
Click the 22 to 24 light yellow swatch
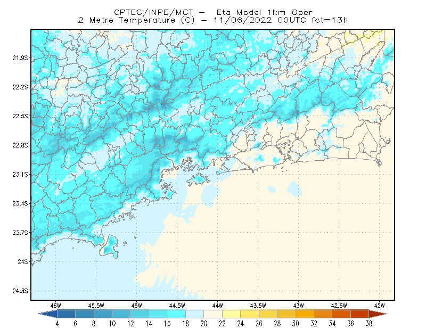click(232, 314)
